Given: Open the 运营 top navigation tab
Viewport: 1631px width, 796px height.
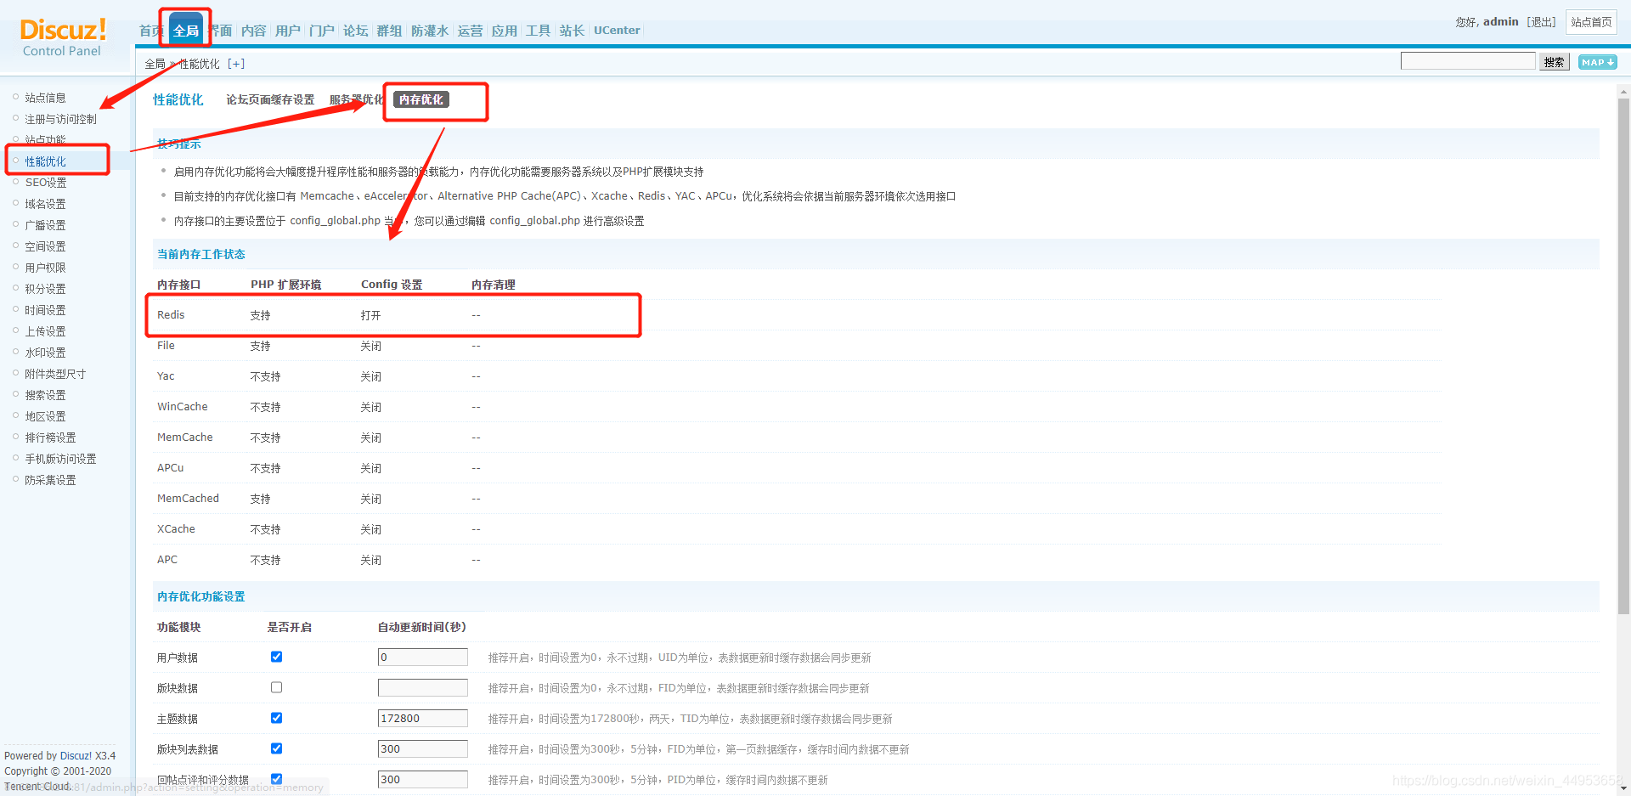Looking at the screenshot, I should 471,31.
